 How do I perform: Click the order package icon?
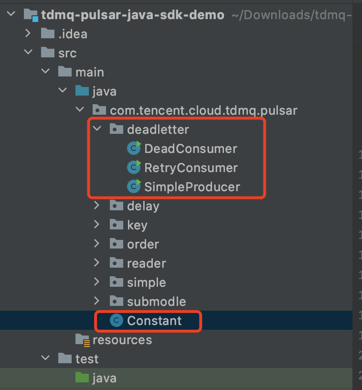pos(116,244)
